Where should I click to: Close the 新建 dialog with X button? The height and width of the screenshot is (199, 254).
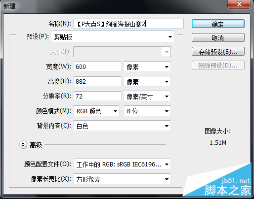pyautogui.click(x=239, y=4)
